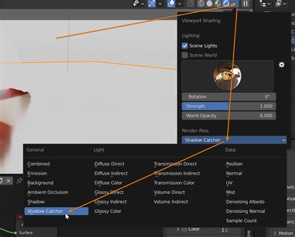Select the Transmission Color pass
Image resolution: width=295 pixels, height=237 pixels.
174,183
